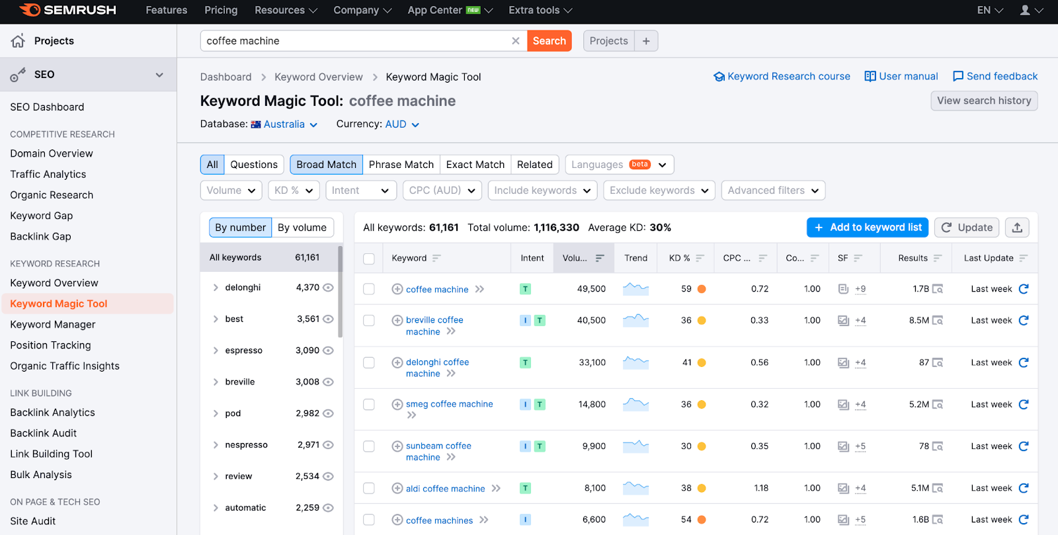Viewport: 1058px width, 535px height.
Task: Select the Questions tab
Action: coord(254,165)
